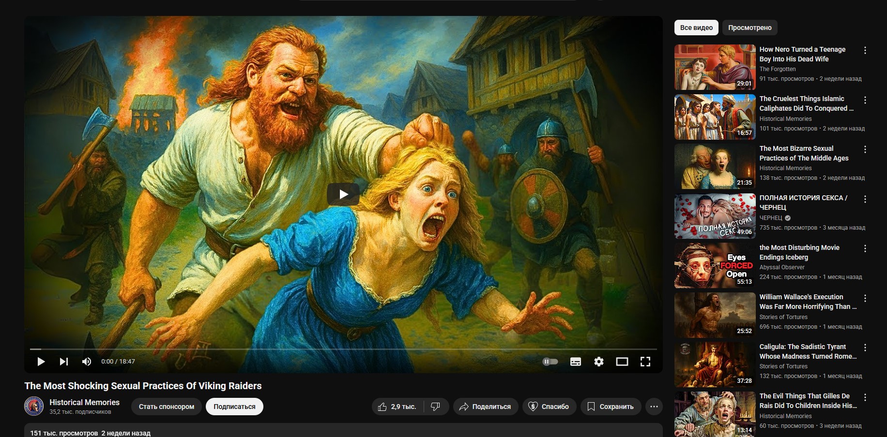This screenshot has width=887, height=437.
Task: Dislike the video
Action: pyautogui.click(x=436, y=407)
